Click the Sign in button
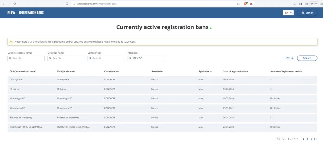323x147 pixels. [x=307, y=13]
